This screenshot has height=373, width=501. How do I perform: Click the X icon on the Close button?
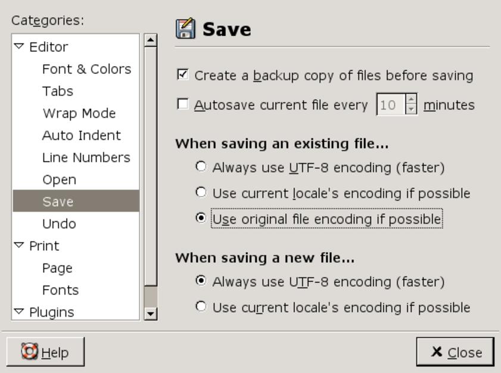point(437,352)
